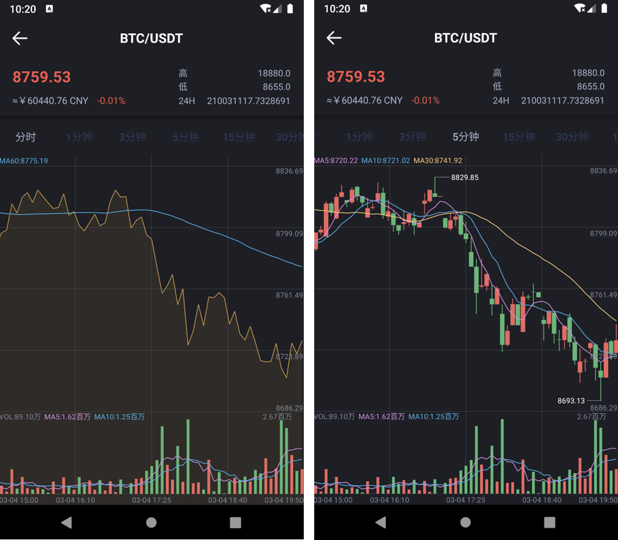Tap the back arrow on the line chart screen
The width and height of the screenshot is (618, 540).
(20, 38)
